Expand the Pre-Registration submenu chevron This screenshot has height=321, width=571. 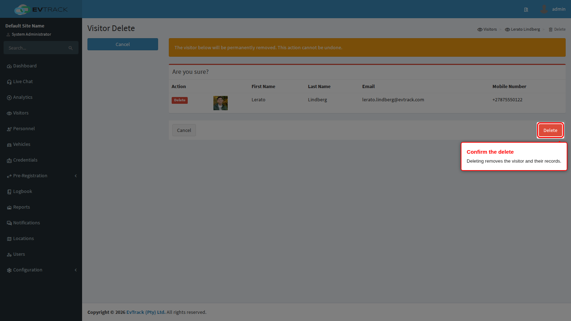(x=76, y=176)
